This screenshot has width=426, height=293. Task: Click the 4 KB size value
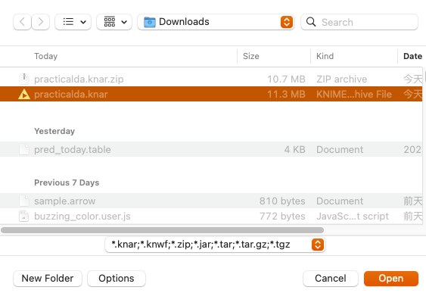click(x=295, y=149)
